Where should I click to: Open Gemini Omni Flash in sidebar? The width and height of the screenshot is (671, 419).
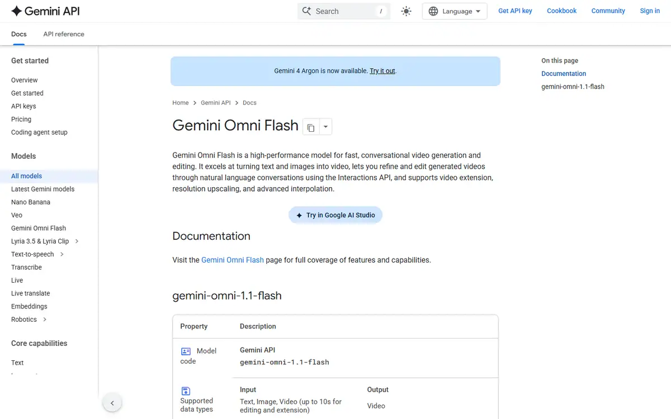[x=39, y=228]
